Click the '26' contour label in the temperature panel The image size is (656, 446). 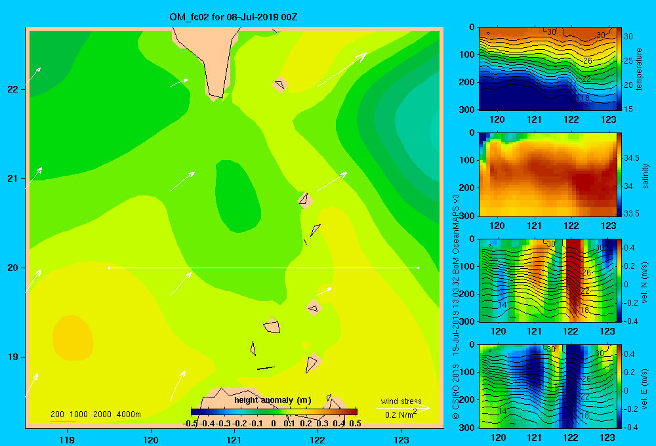click(588, 60)
